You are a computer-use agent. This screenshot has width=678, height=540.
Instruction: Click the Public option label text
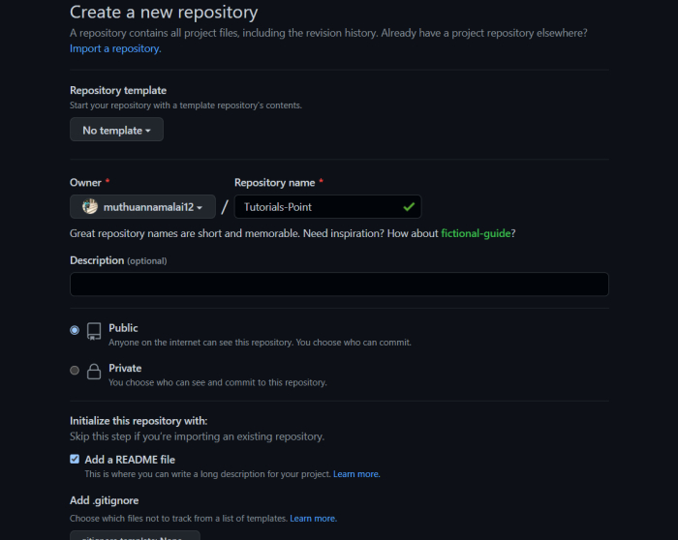[x=123, y=328]
